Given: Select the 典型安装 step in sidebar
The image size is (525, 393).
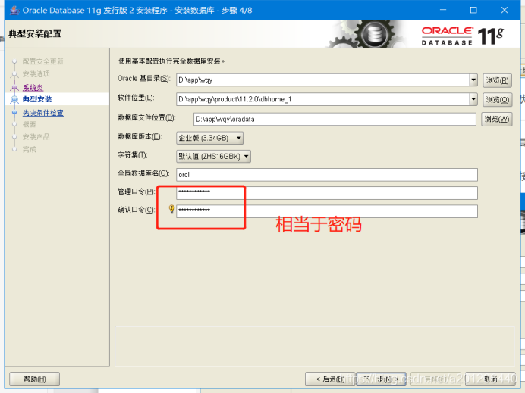Looking at the screenshot, I should click(37, 99).
